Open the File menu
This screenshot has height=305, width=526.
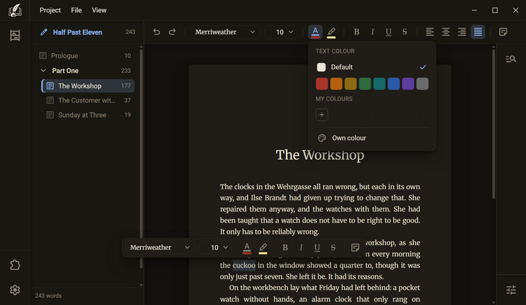click(76, 11)
